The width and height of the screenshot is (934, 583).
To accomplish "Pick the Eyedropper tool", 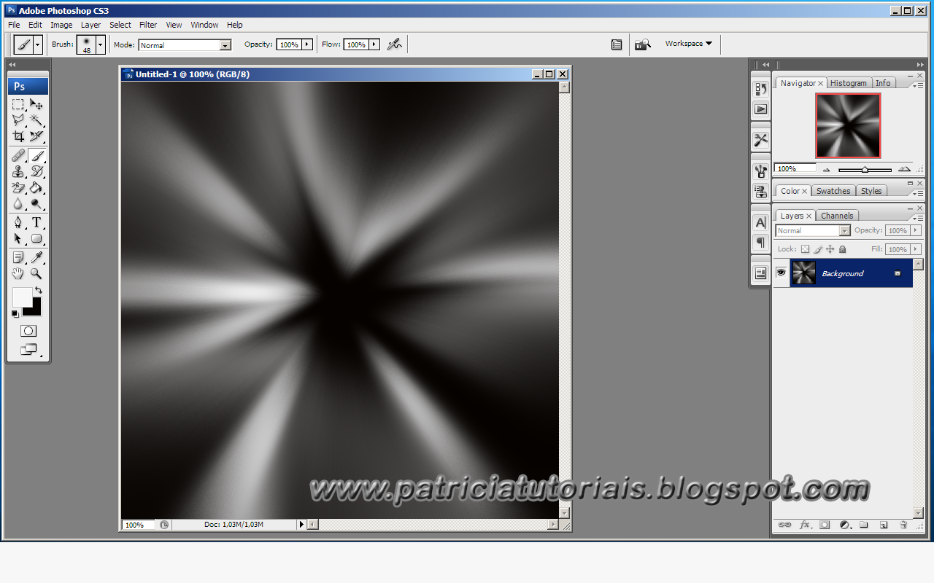I will coord(36,257).
